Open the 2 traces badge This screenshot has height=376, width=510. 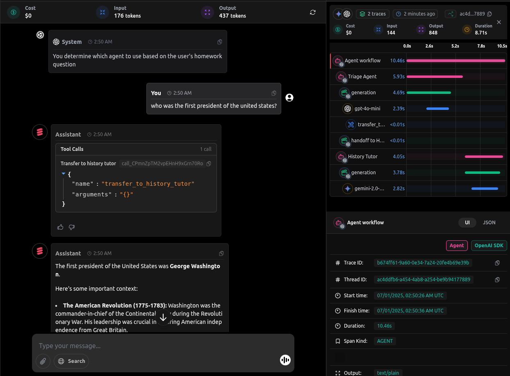373,14
